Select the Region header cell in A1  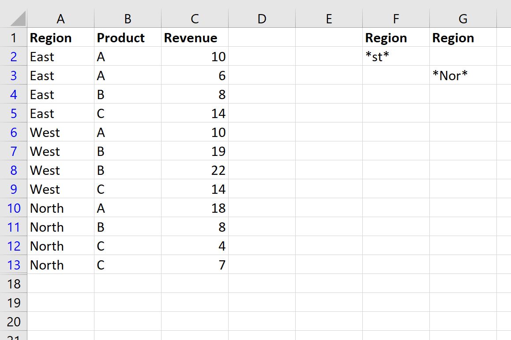[60, 38]
